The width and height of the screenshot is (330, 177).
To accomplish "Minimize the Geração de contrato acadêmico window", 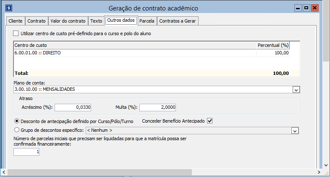I will coord(298,8).
